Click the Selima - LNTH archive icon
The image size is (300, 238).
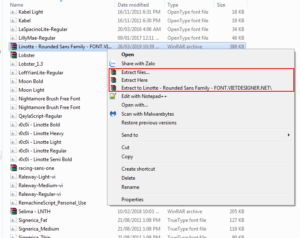14,212
